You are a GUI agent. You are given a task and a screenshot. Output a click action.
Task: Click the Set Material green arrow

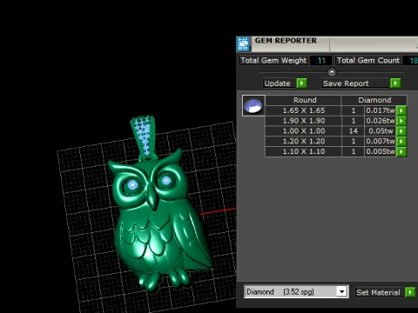(410, 292)
